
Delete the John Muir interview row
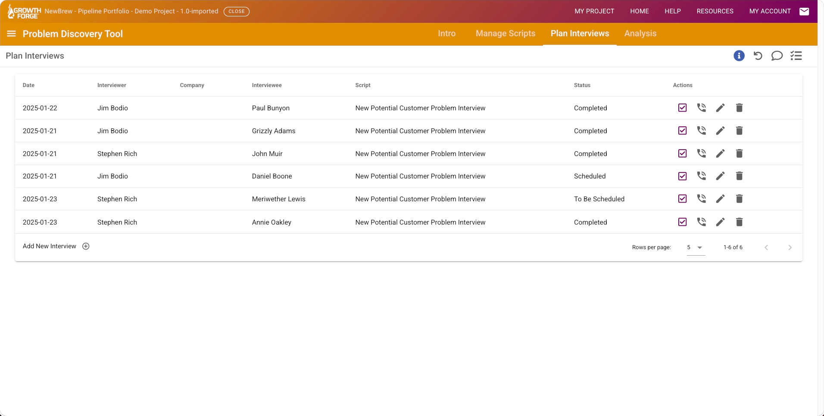coord(740,153)
